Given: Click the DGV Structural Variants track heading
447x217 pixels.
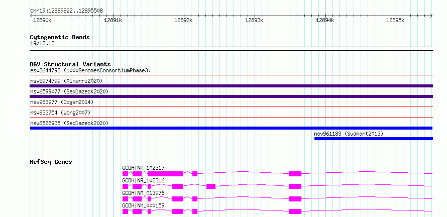Looking at the screenshot, I should [70, 64].
